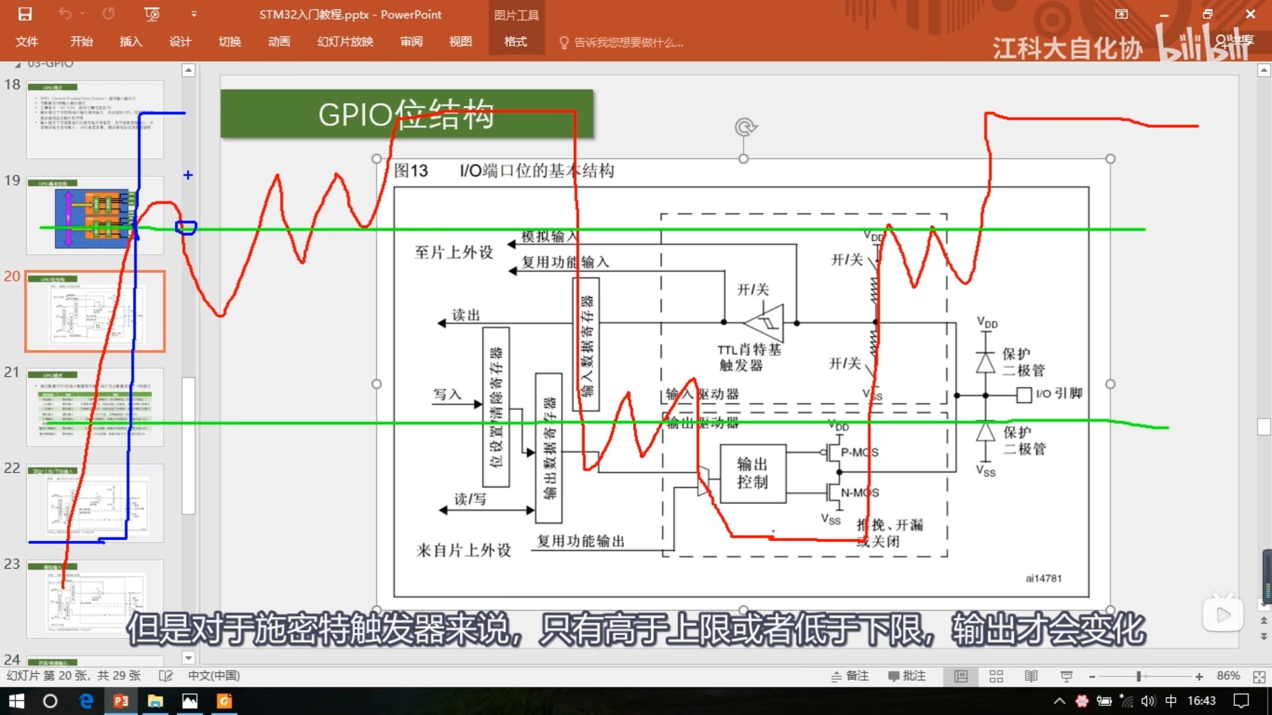The height and width of the screenshot is (715, 1272).
Task: Click Slide Show view icon in status bar
Action: [1066, 676]
